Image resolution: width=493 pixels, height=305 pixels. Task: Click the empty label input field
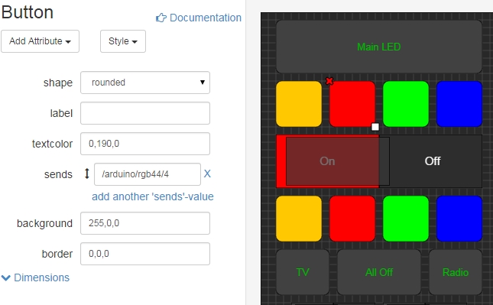pos(145,113)
